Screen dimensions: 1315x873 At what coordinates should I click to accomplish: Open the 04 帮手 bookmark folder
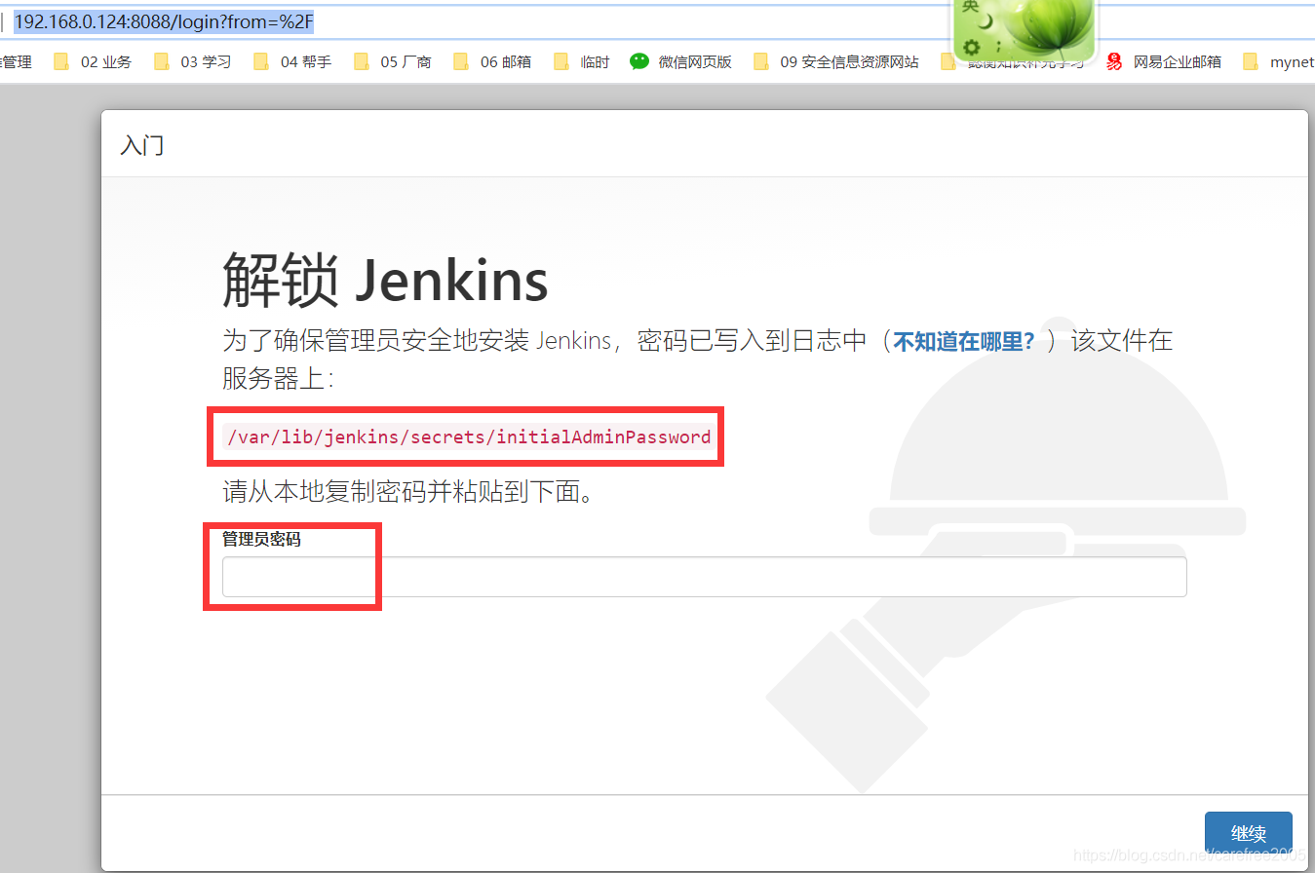[x=292, y=61]
